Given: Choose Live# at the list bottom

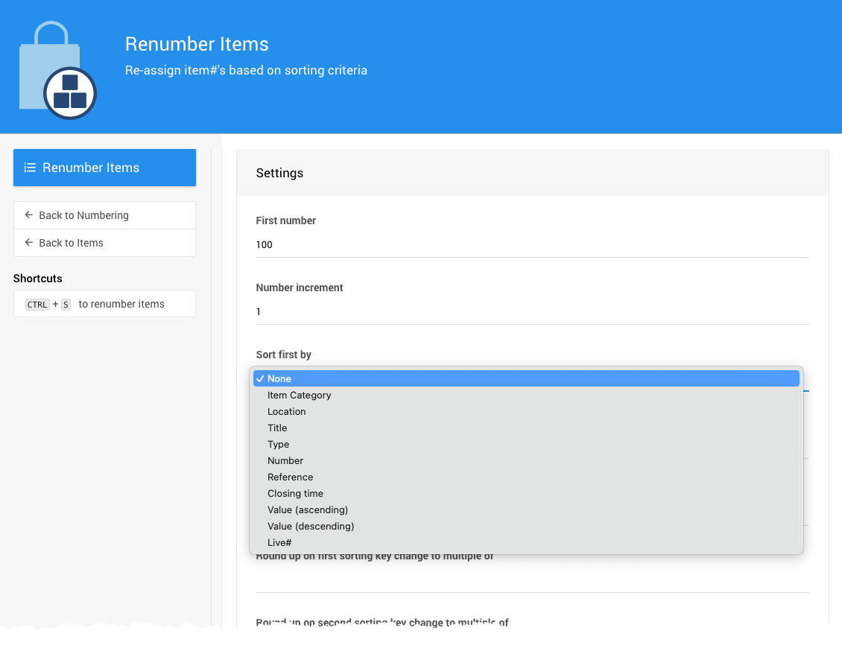Looking at the screenshot, I should (x=279, y=543).
